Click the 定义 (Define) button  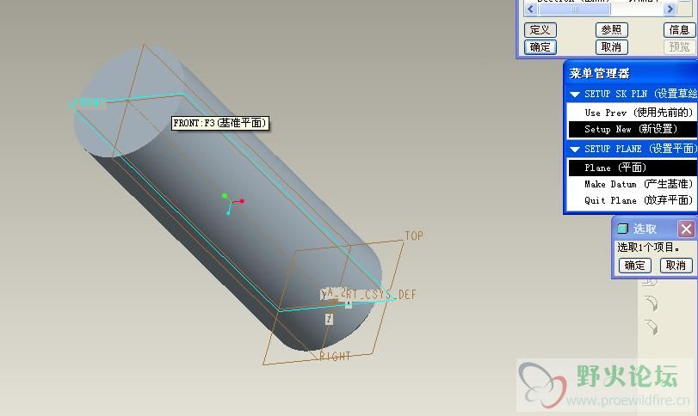tap(540, 30)
